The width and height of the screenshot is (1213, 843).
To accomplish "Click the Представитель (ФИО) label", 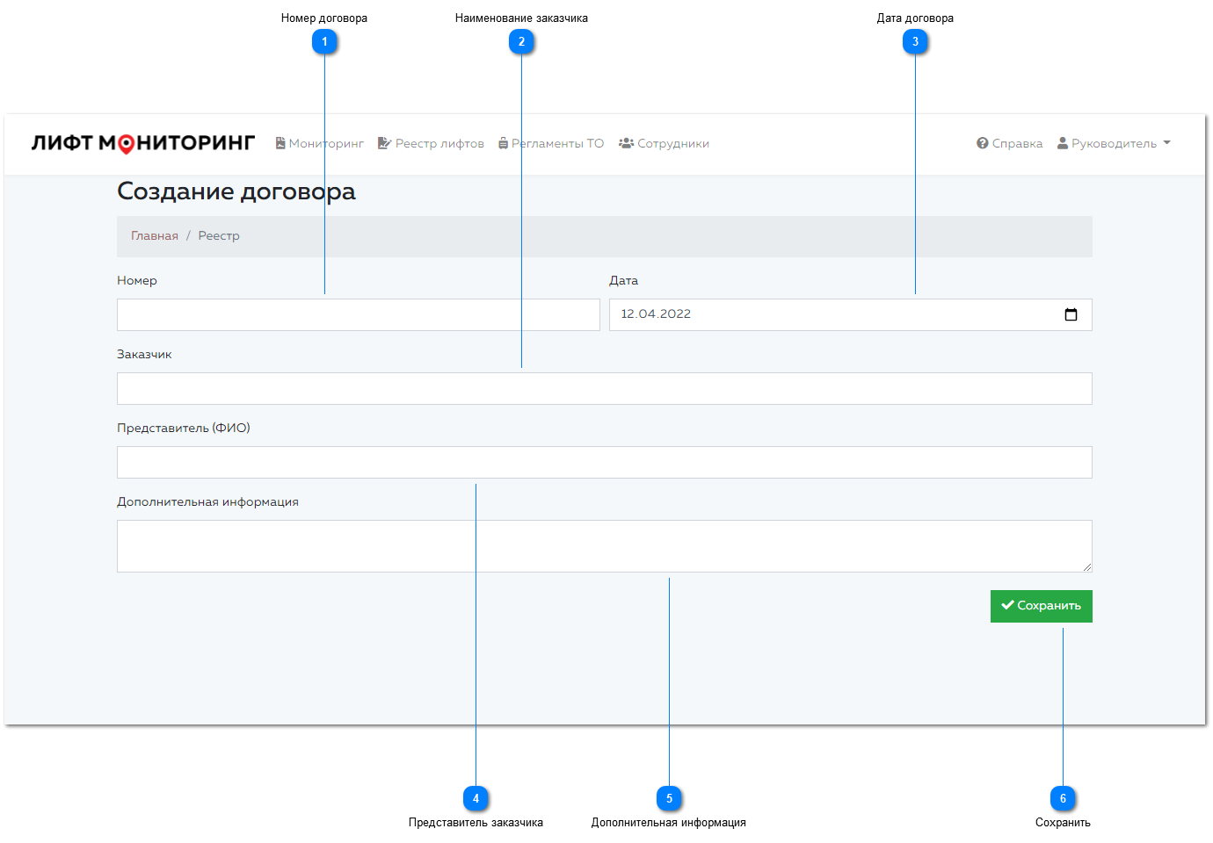I will [x=184, y=428].
